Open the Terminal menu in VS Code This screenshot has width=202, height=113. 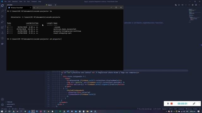(34, 2)
